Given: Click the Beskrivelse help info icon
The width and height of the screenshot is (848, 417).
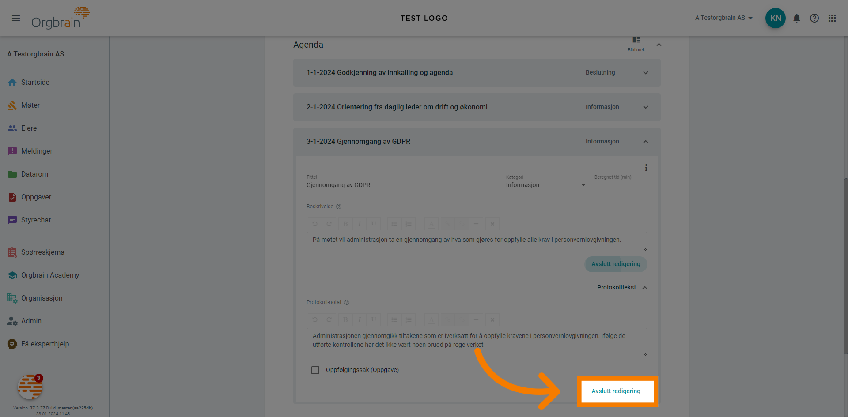Looking at the screenshot, I should point(339,207).
